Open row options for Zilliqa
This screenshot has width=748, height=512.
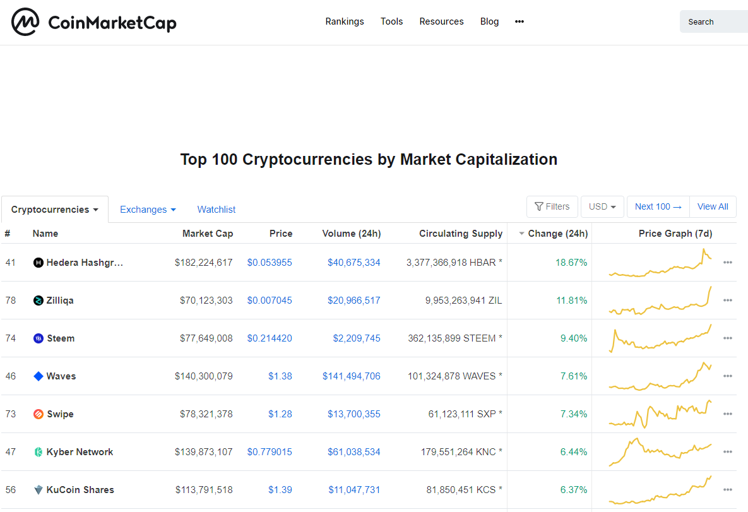(x=728, y=300)
